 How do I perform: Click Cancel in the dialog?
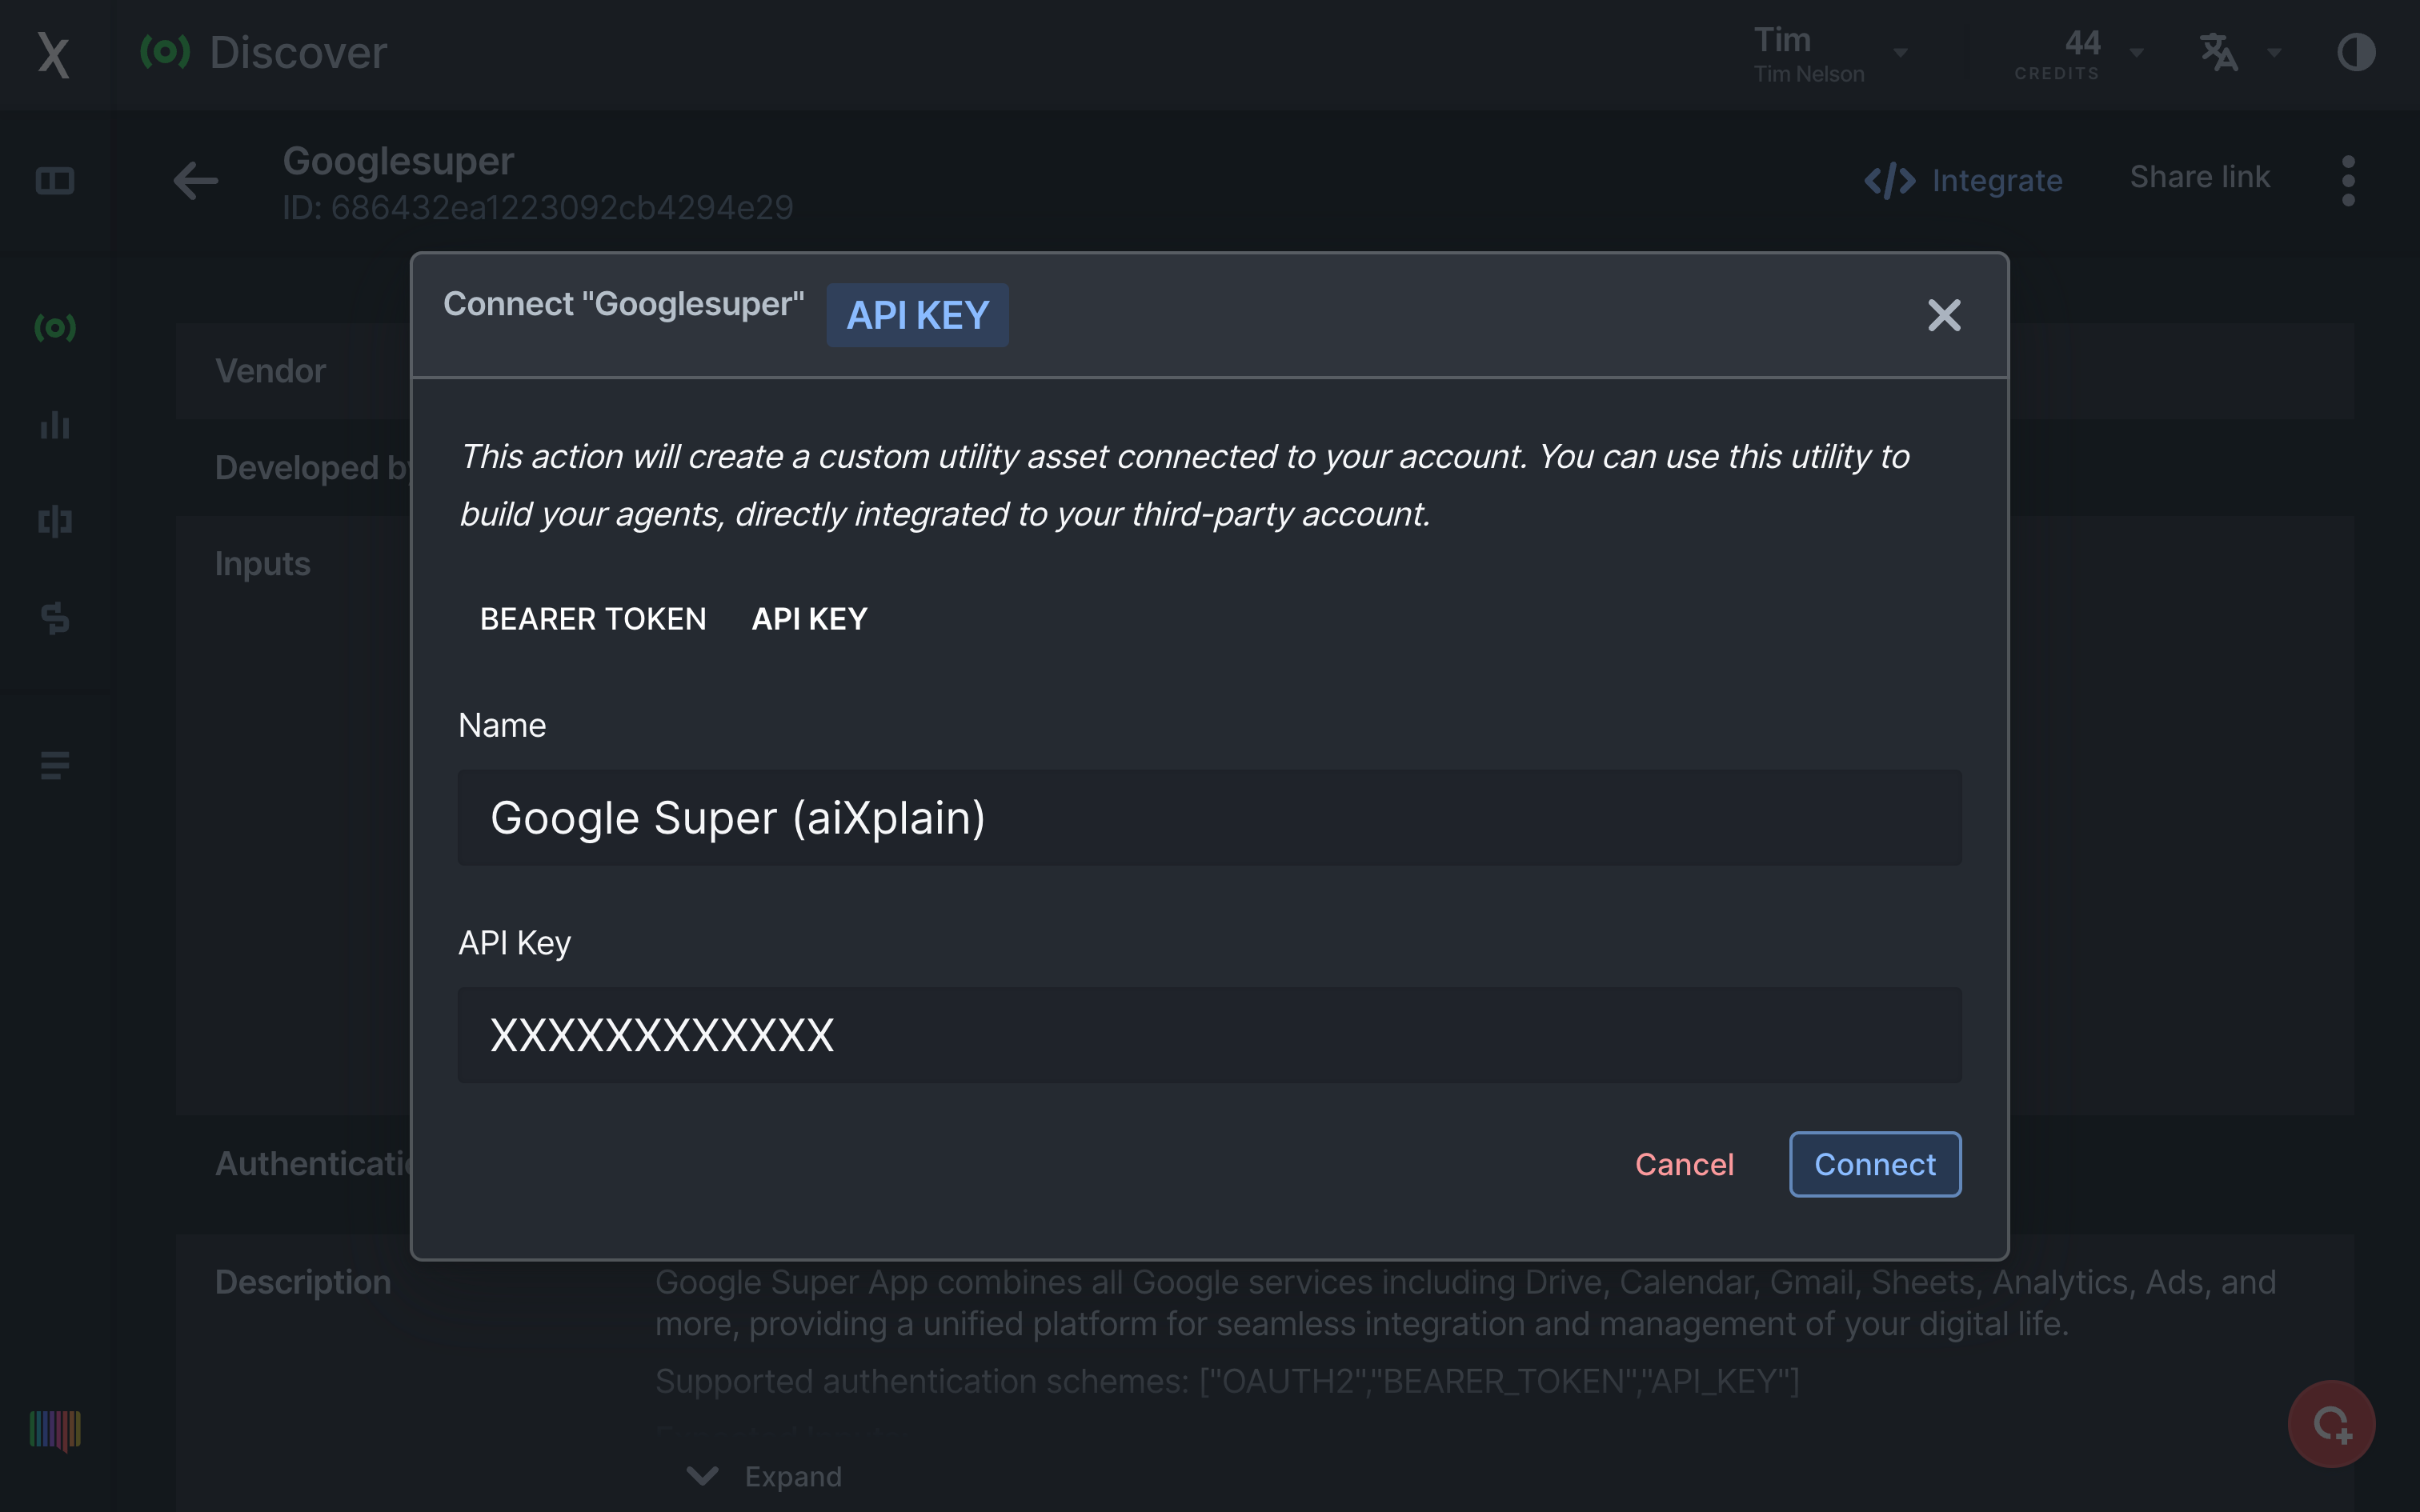[1684, 1164]
